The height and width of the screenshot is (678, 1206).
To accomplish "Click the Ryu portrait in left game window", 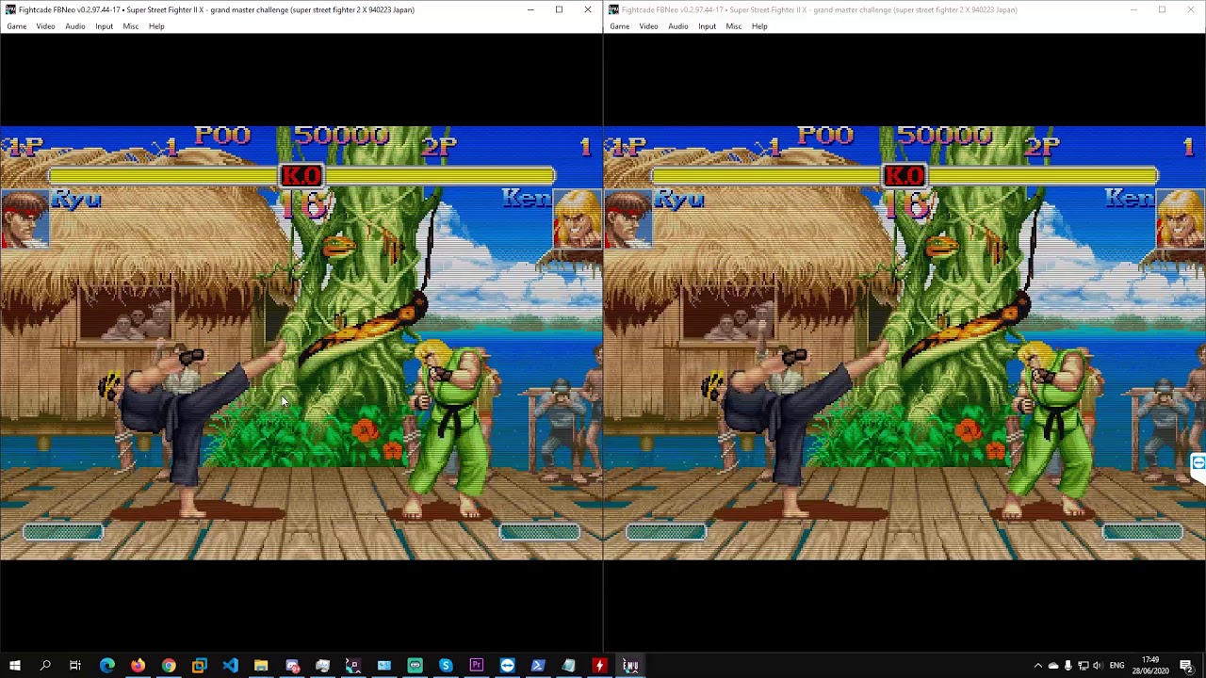I will (x=24, y=218).
